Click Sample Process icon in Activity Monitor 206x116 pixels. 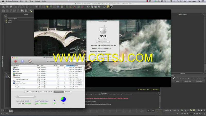pyautogui.click(x=30, y=61)
